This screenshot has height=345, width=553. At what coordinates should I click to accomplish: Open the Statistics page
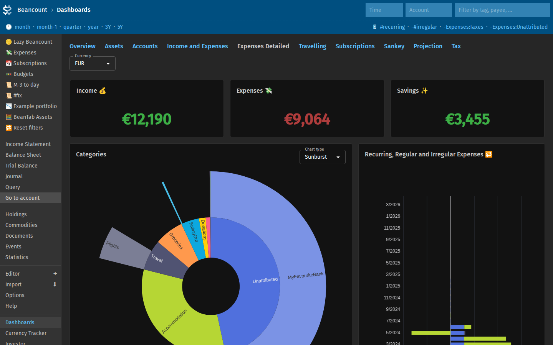31,257
